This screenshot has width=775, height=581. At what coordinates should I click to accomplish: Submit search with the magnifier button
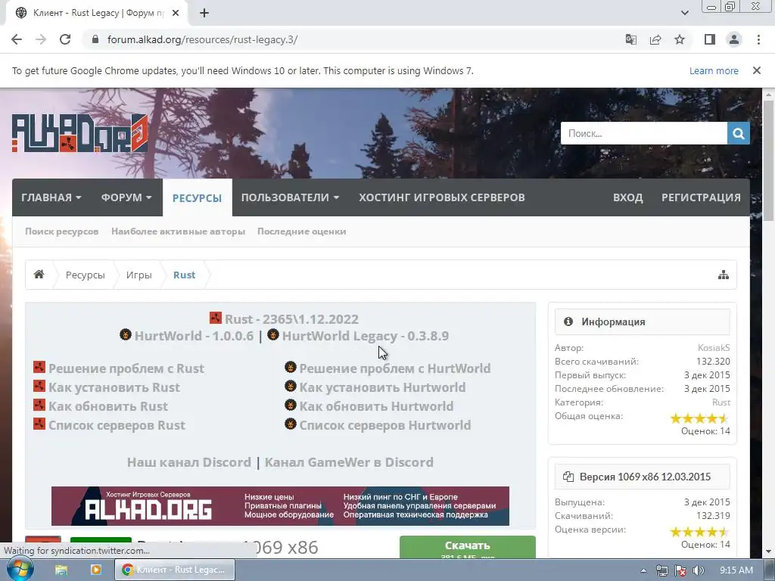739,133
